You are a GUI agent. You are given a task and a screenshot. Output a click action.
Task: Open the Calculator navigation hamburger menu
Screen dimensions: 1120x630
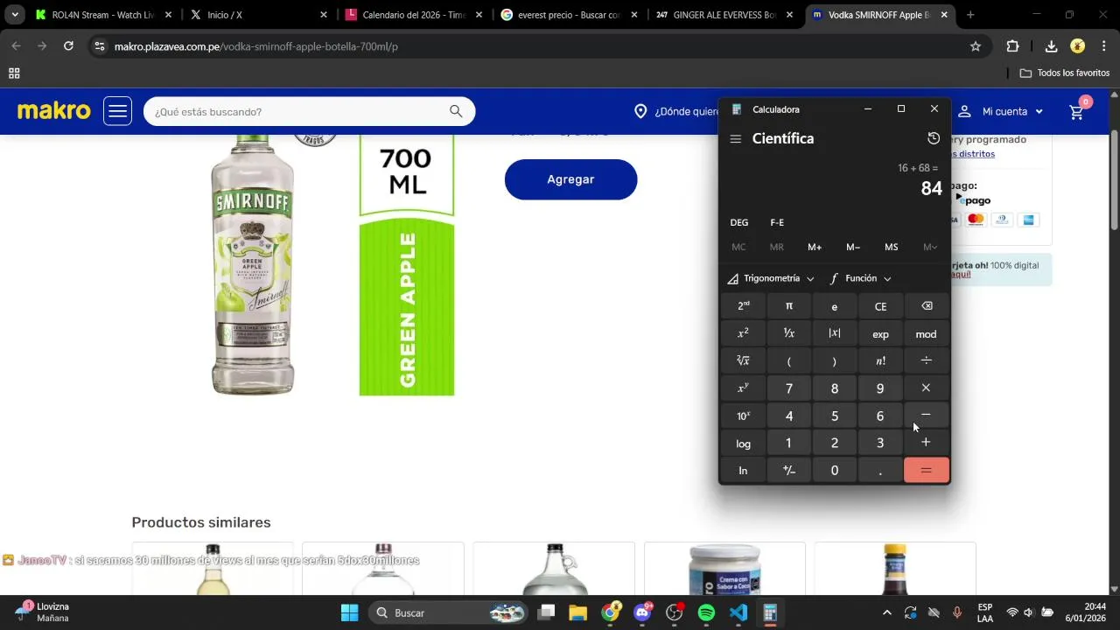[735, 139]
